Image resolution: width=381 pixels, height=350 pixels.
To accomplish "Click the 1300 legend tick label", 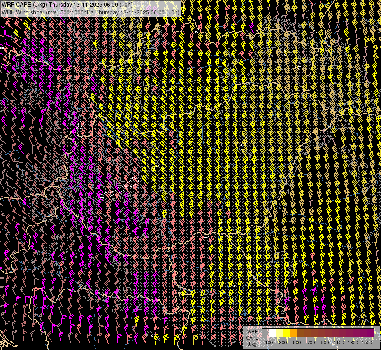I will coord(353,342).
